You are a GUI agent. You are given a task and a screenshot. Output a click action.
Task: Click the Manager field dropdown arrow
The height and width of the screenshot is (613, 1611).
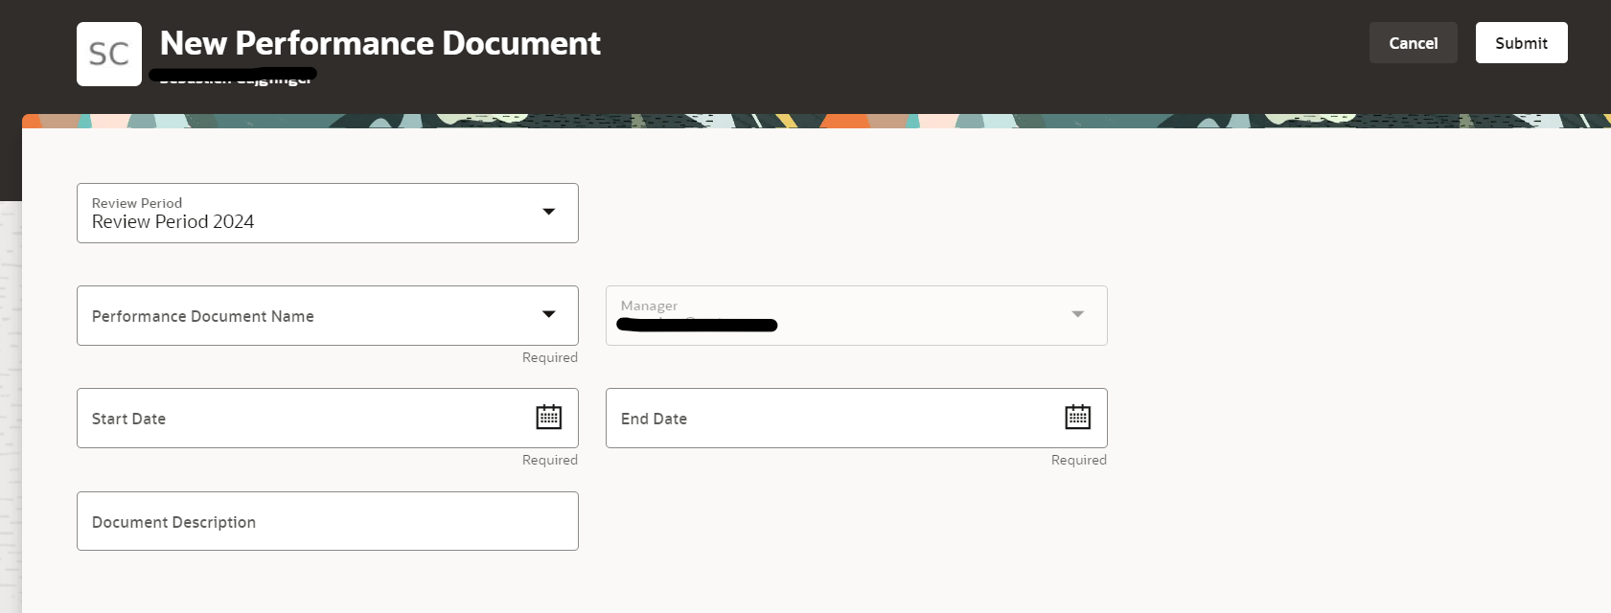coord(1077,314)
